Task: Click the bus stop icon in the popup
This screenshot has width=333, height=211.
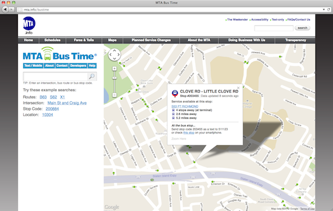Action: coord(175,94)
